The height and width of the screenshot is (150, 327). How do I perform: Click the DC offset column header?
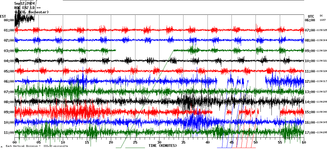(x=321, y=16)
